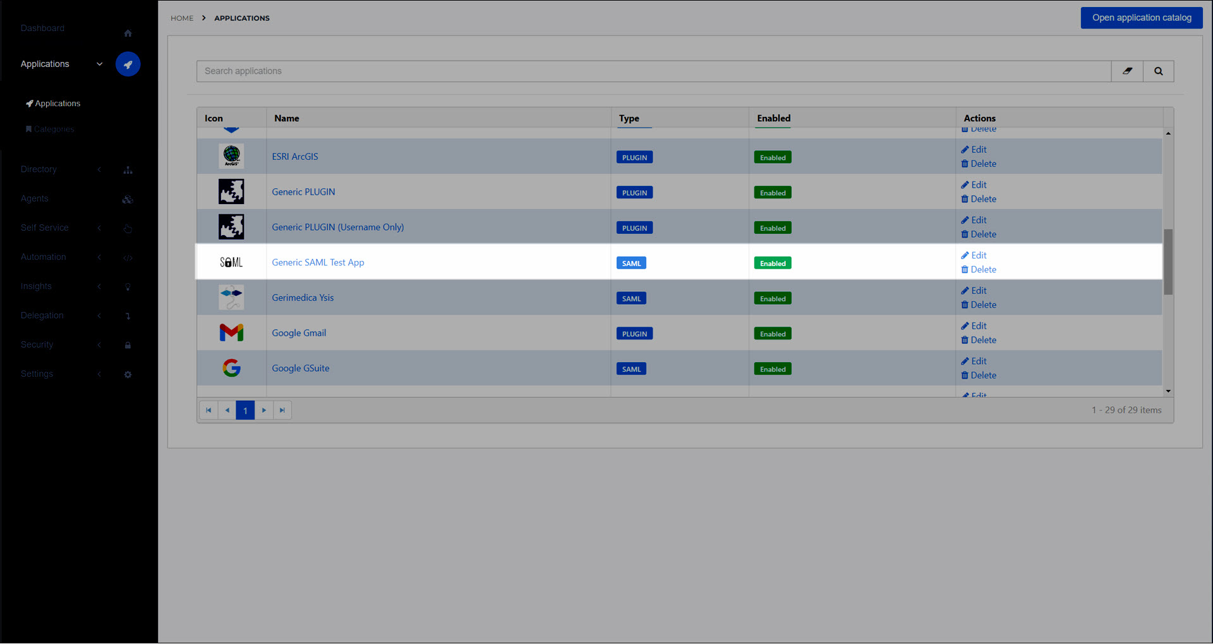Click the Applications rocket icon
This screenshot has height=644, width=1213.
coord(128,64)
